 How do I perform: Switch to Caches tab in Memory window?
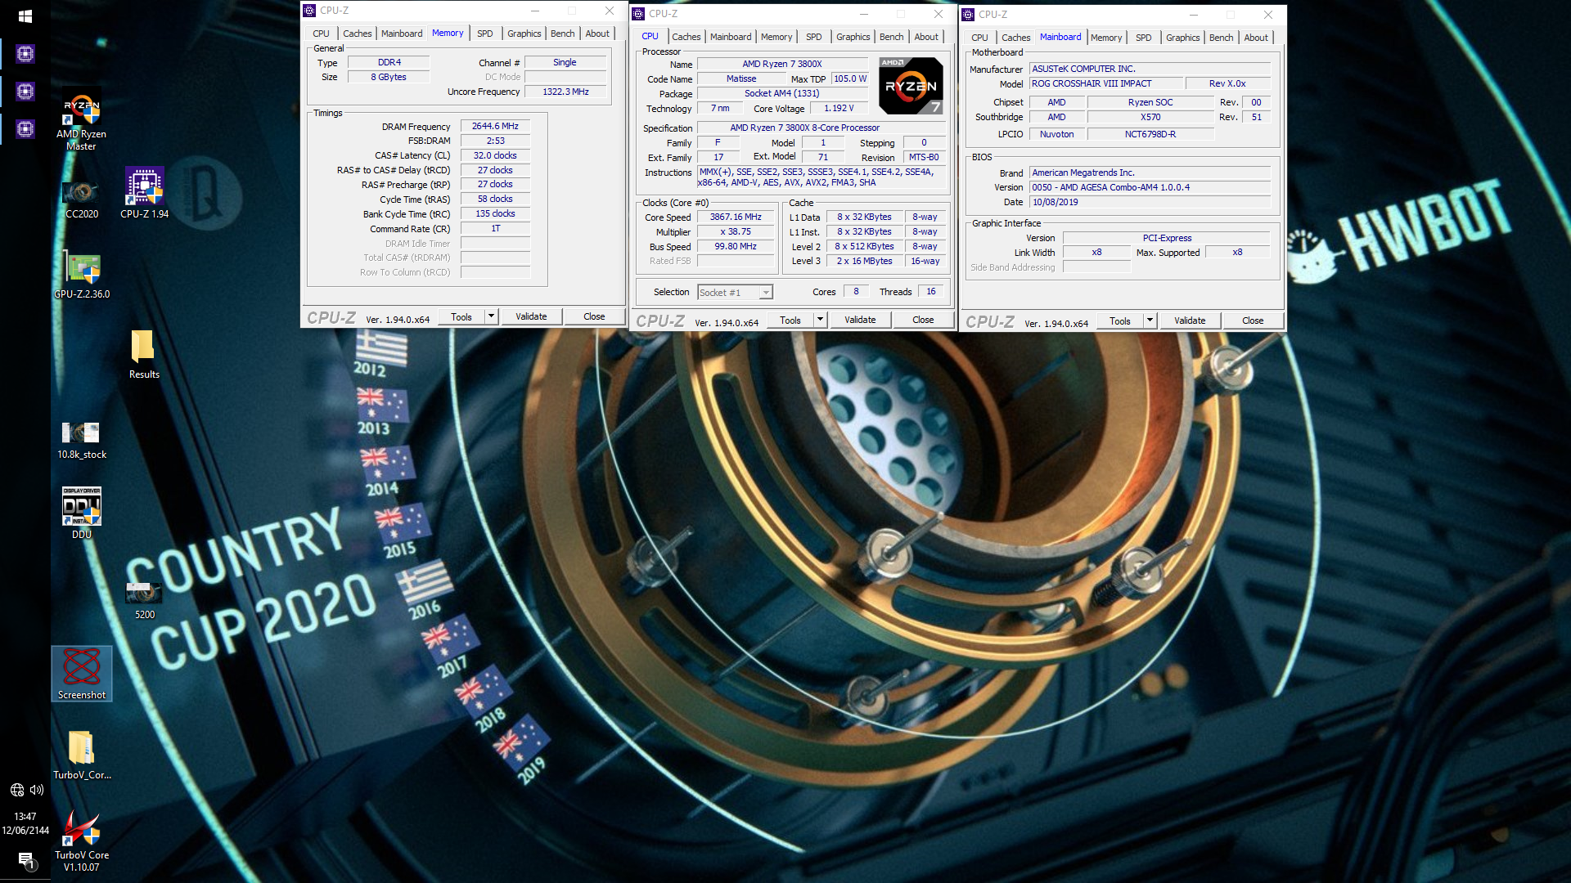(x=357, y=34)
